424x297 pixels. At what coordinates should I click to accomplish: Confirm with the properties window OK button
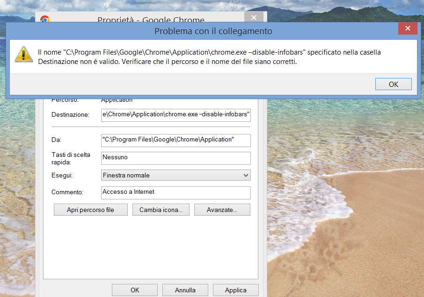click(x=135, y=290)
